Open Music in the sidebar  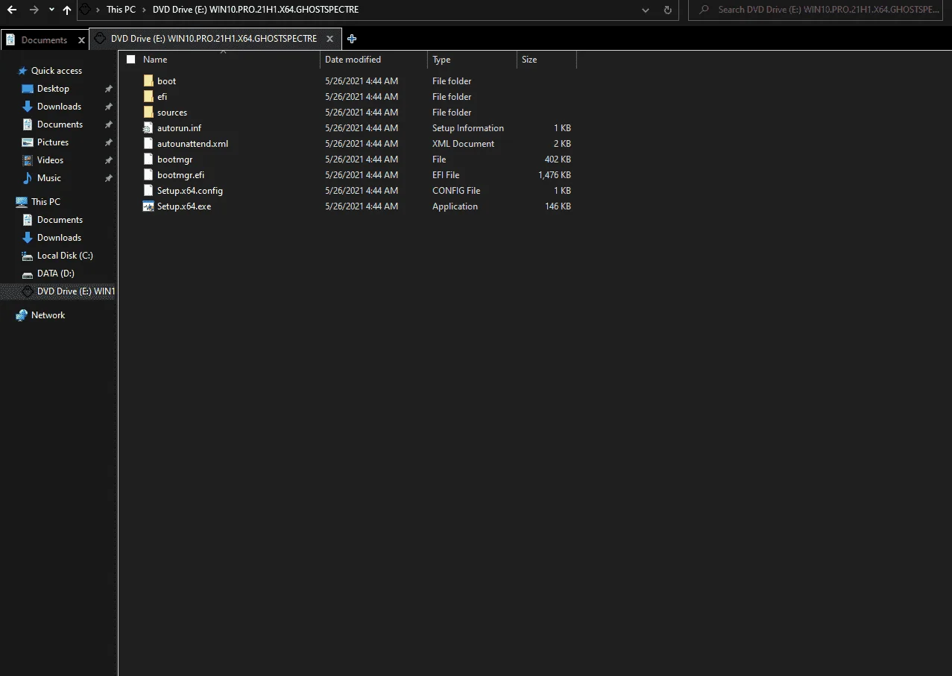click(49, 178)
